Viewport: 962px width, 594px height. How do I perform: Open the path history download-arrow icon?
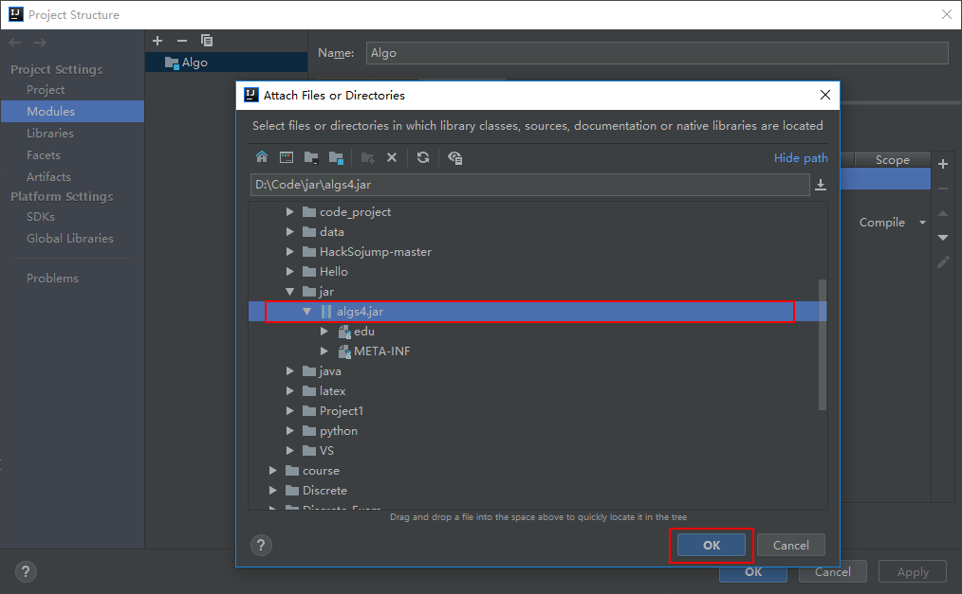[821, 185]
